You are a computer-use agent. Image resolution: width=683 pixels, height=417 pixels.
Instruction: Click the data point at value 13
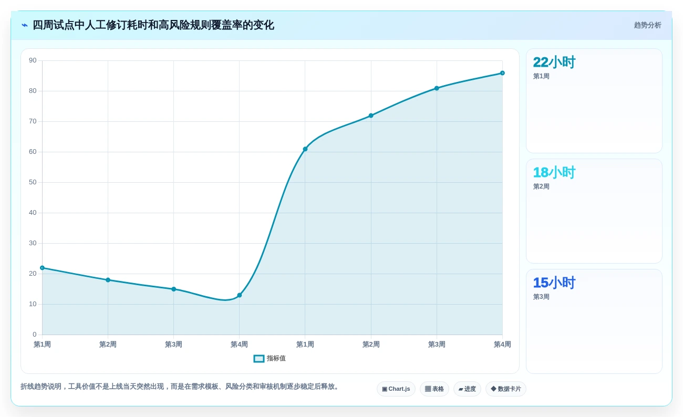(x=240, y=295)
